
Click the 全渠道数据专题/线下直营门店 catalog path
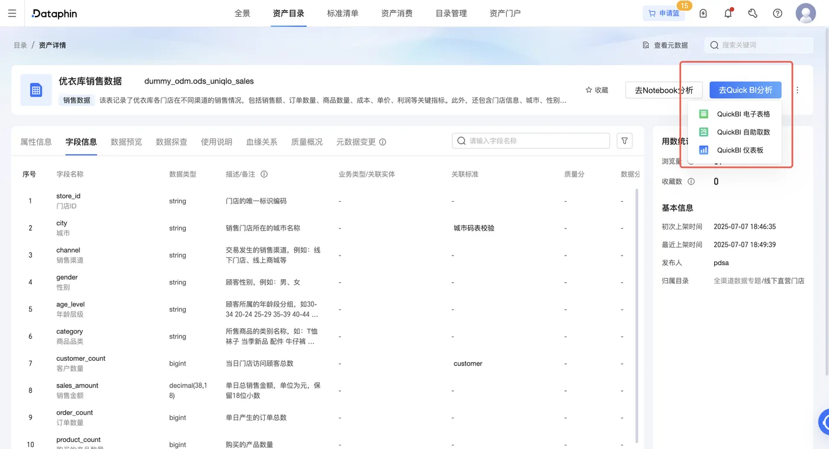pos(759,281)
